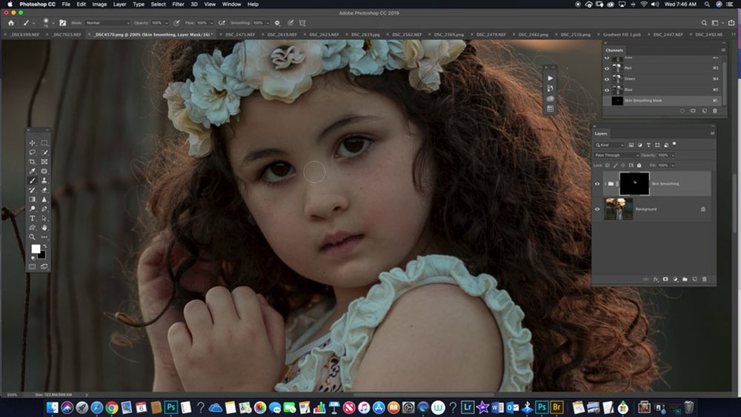This screenshot has height=417, width=741.
Task: Open Pass Through blend mode dropdown
Action: click(617, 155)
